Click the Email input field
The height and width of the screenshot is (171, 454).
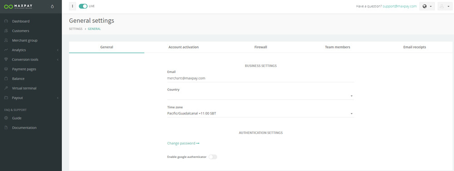[261, 78]
